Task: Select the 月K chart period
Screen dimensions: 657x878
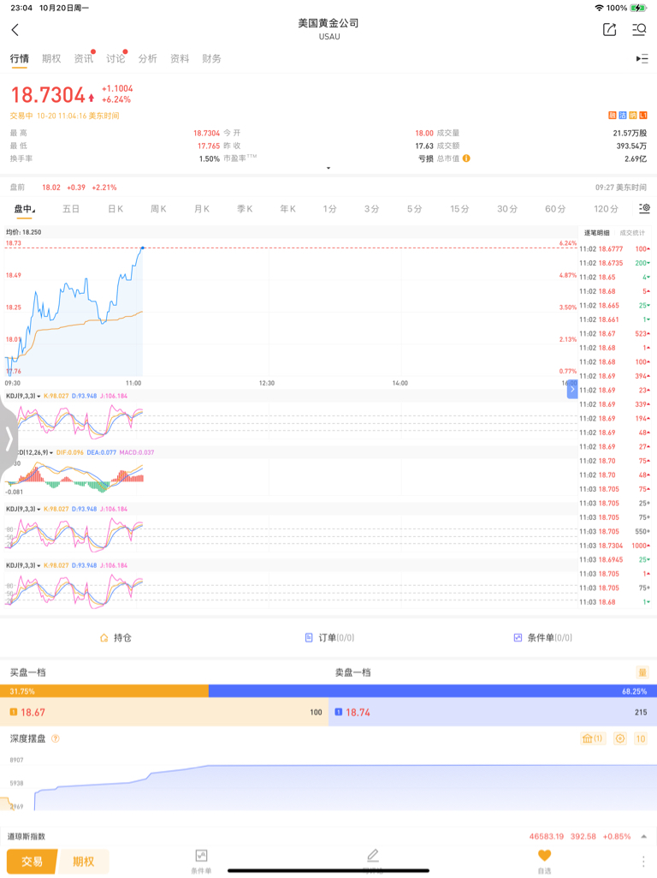Action: click(202, 209)
